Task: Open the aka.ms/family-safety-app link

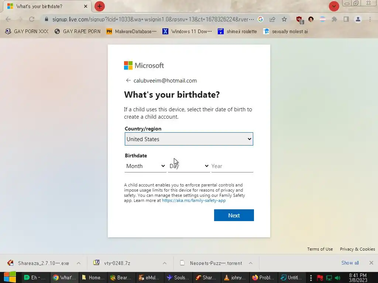Action: tap(194, 200)
